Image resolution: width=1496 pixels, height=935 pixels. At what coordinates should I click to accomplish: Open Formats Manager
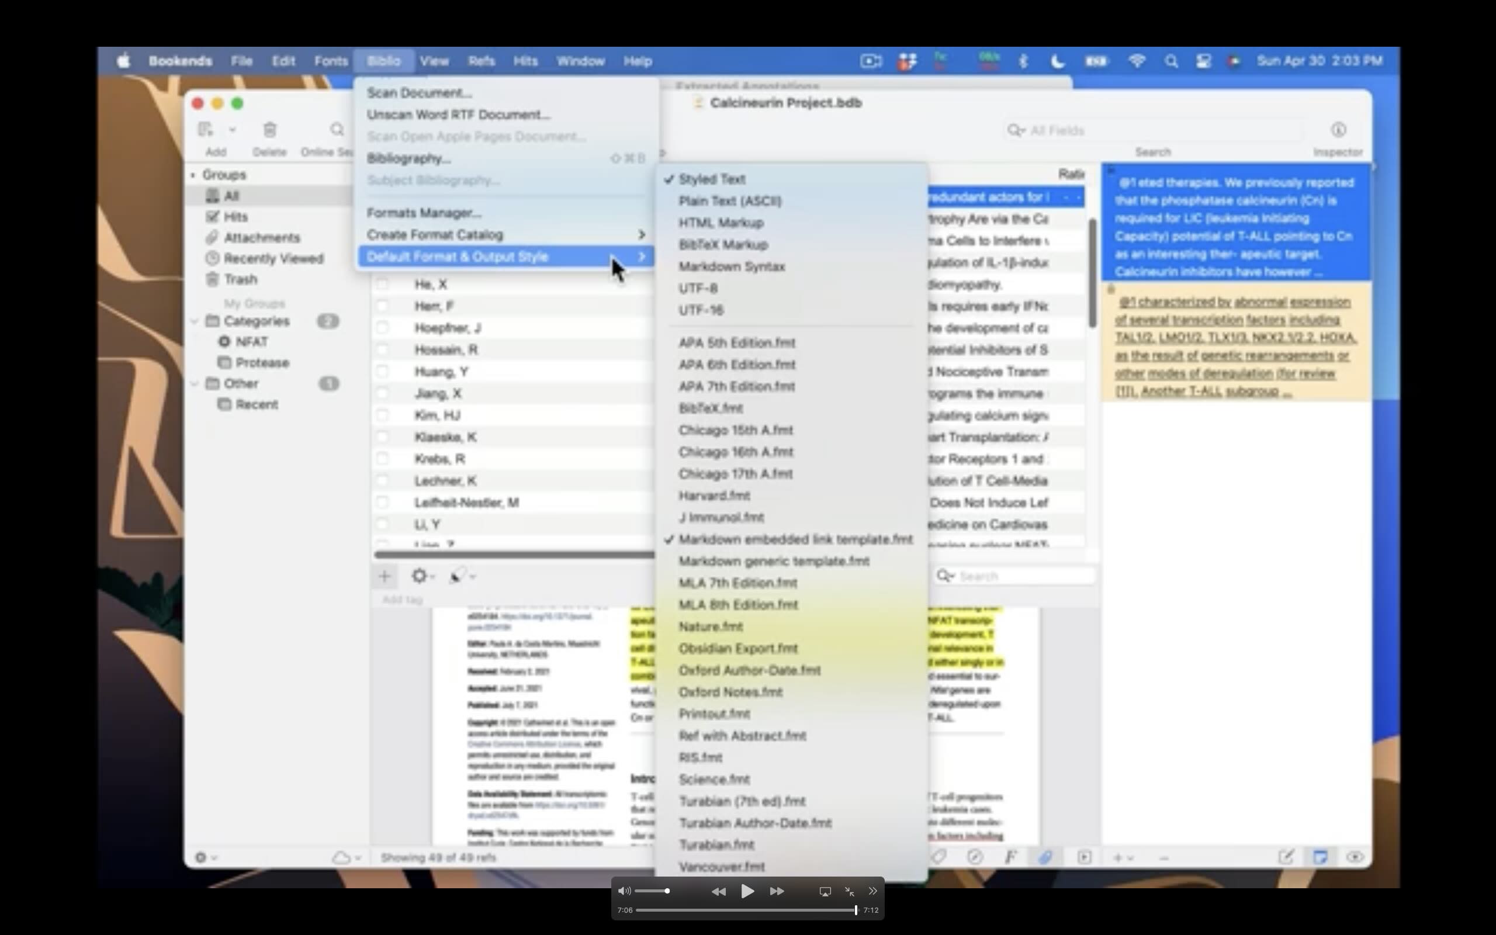coord(424,213)
